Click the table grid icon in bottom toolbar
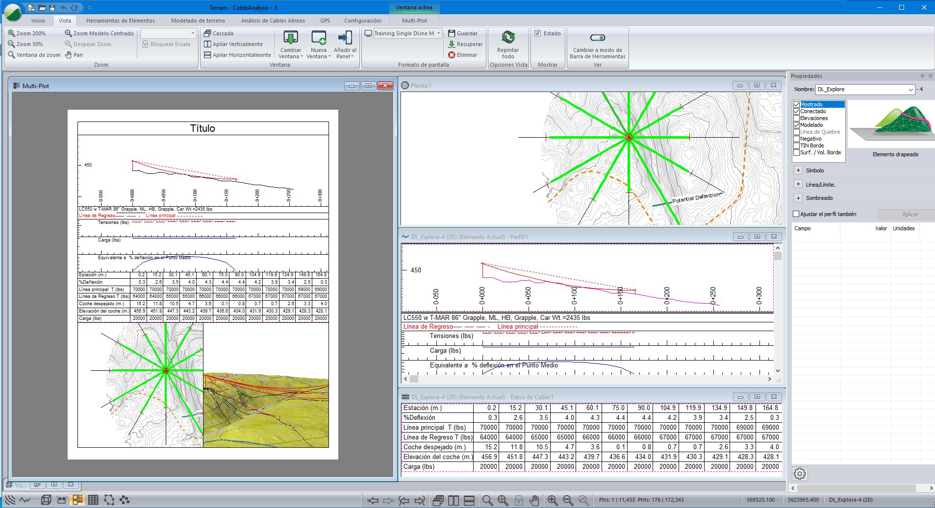This screenshot has height=508, width=935. click(x=93, y=500)
